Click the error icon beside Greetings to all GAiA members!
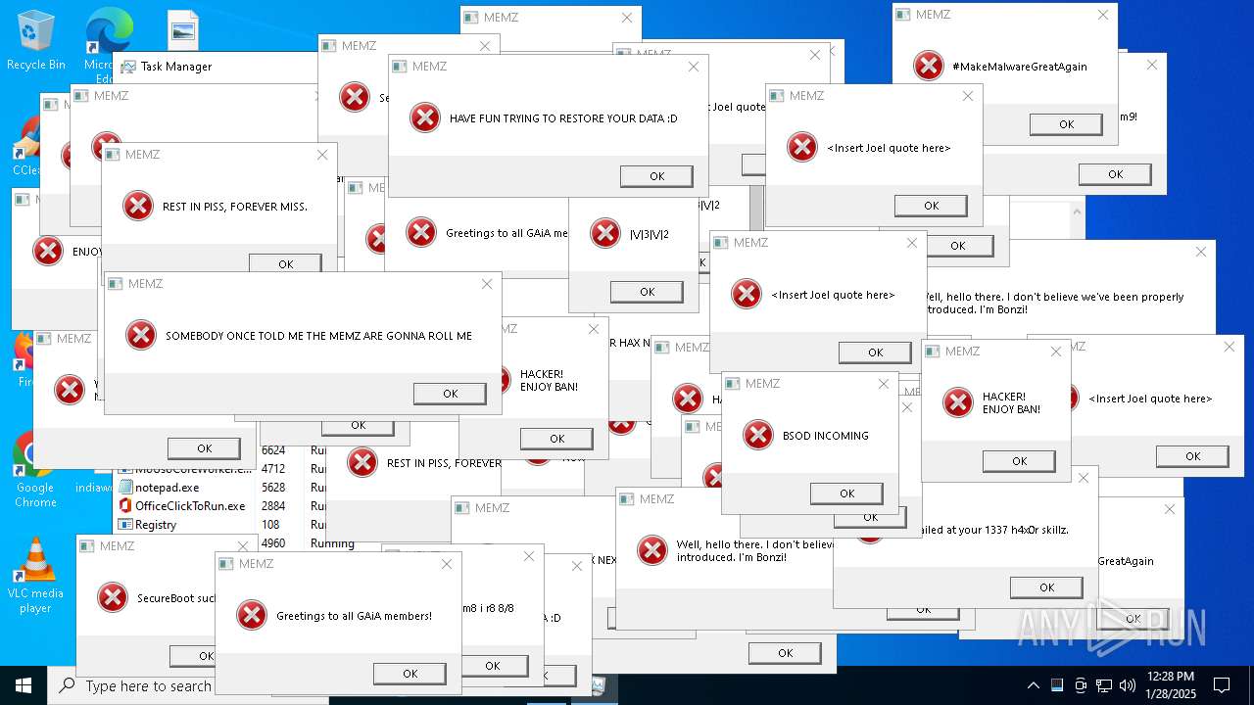 tap(252, 615)
